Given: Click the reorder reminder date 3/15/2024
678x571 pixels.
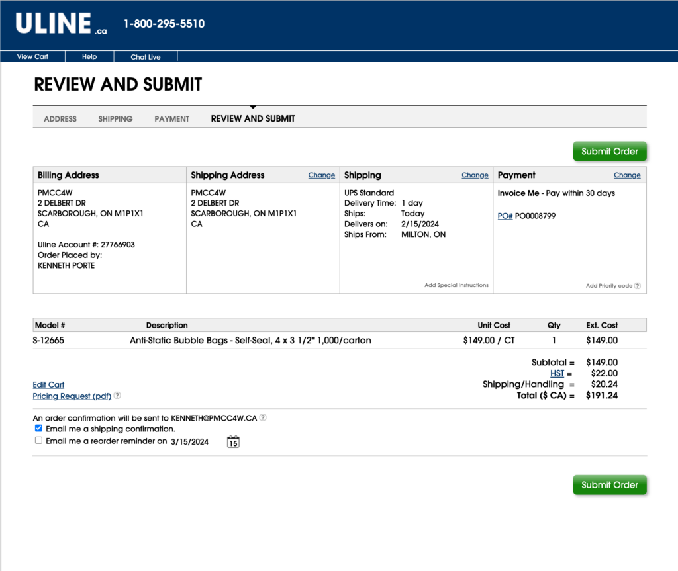Looking at the screenshot, I should pos(189,441).
